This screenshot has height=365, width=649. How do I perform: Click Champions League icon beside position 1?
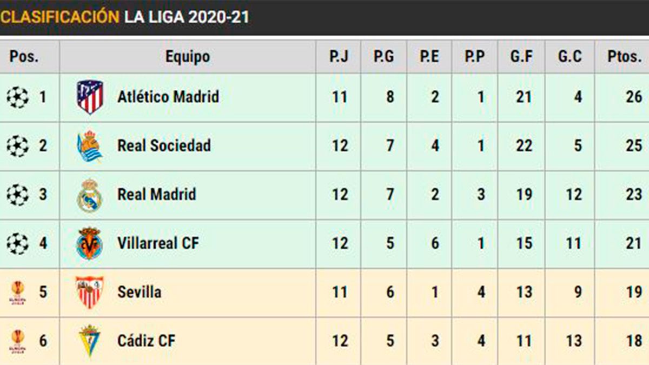click(x=17, y=97)
